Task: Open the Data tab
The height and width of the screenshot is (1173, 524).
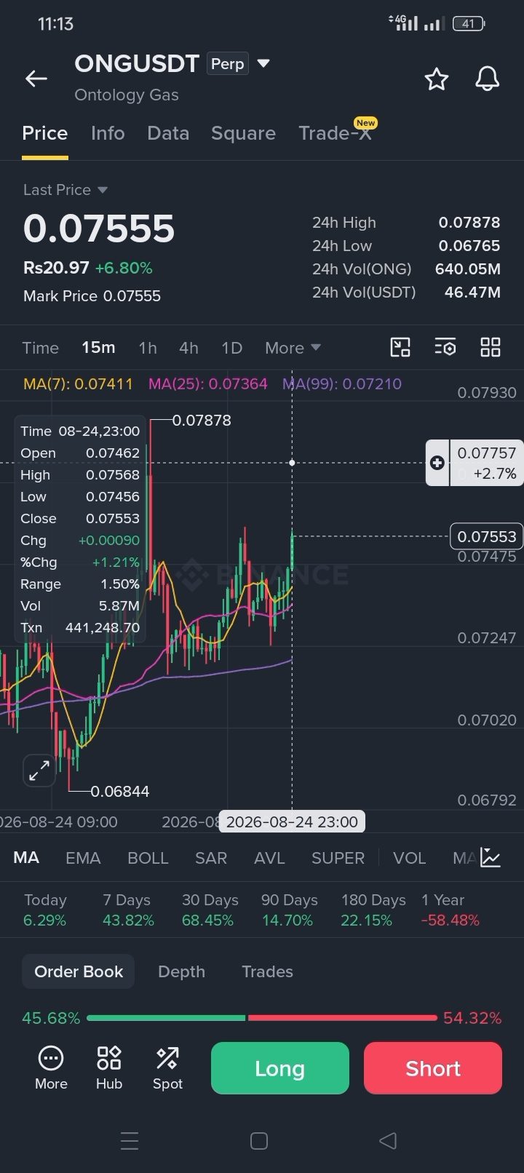Action: coord(168,133)
